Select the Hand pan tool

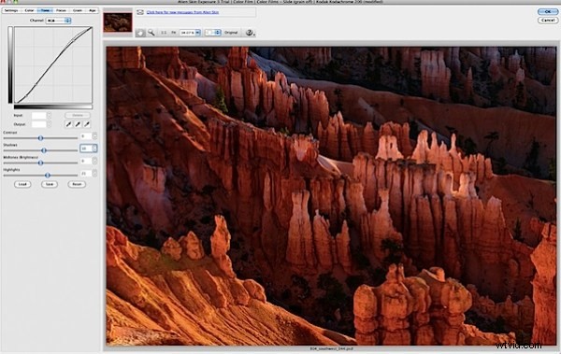140,33
